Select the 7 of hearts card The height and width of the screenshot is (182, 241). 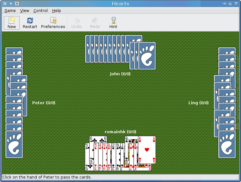(x=131, y=157)
